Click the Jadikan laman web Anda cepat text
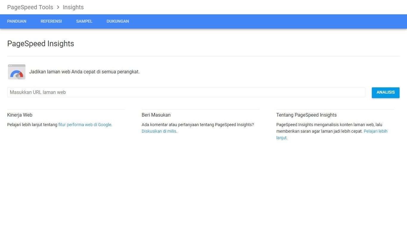 [x=84, y=72]
